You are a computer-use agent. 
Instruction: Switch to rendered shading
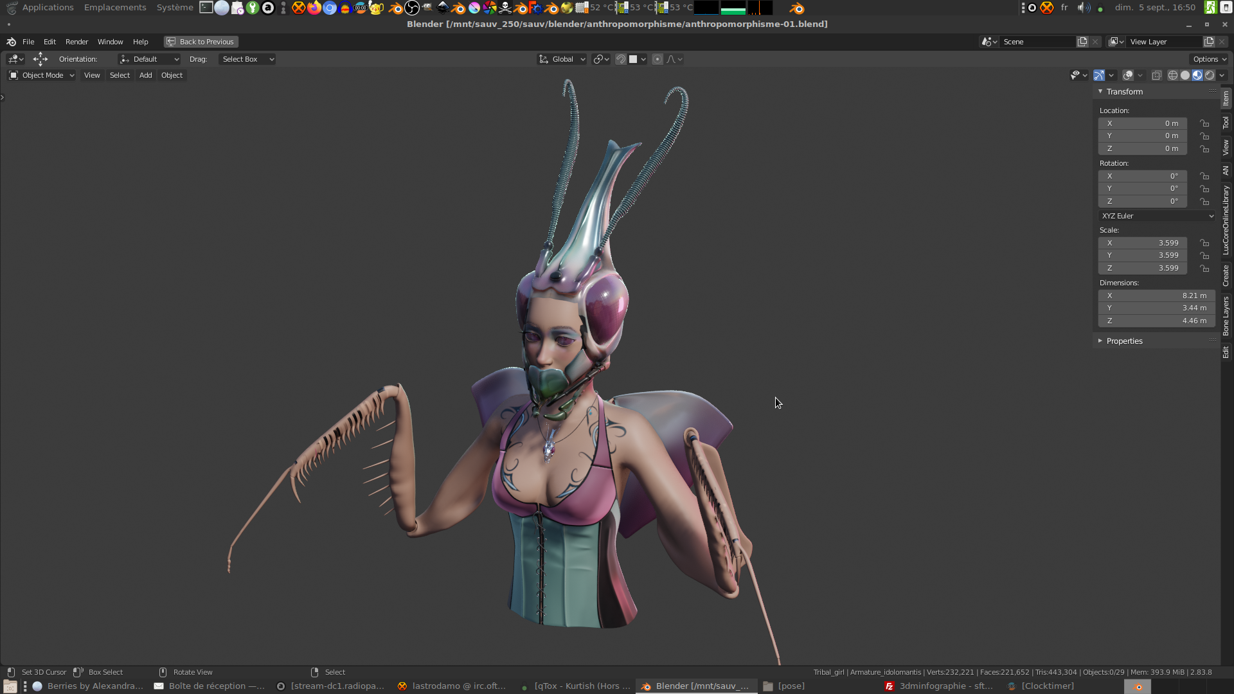click(x=1210, y=75)
